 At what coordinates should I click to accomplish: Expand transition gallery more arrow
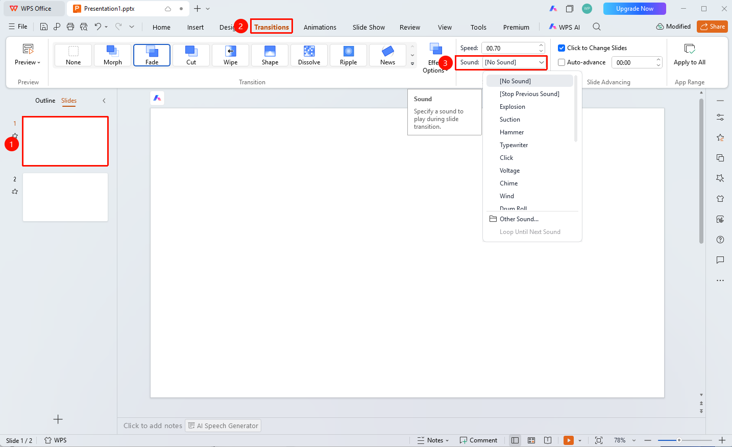pyautogui.click(x=412, y=64)
